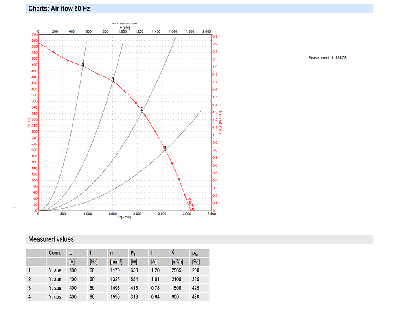This screenshot has width=393, height=311.
Task: Click the 'Pfa_E [IN H2O]' right axis label
Action: [220, 122]
